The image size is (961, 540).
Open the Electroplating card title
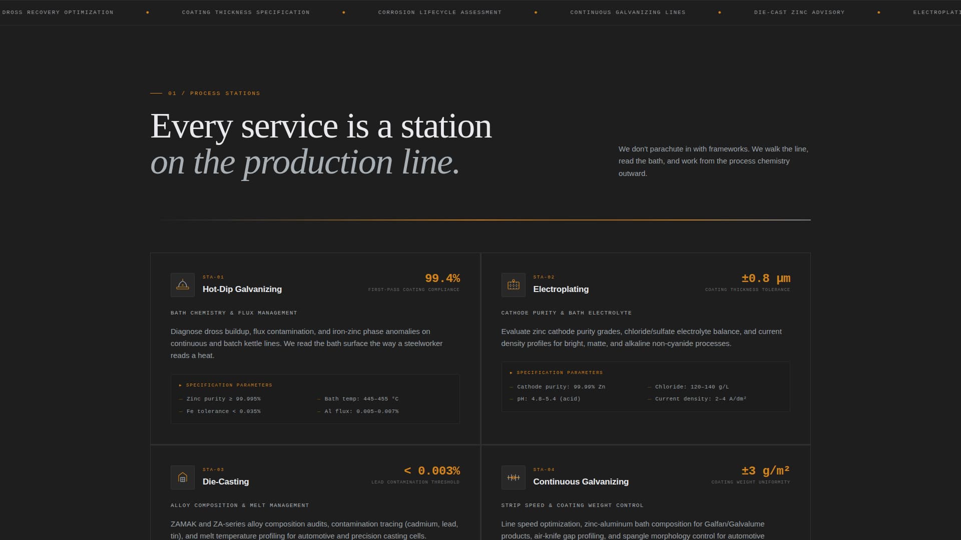pos(561,289)
